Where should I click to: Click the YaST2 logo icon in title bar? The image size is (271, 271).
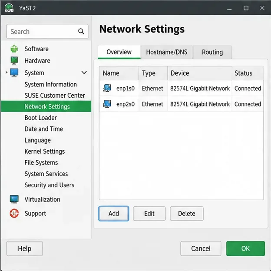click(9, 8)
